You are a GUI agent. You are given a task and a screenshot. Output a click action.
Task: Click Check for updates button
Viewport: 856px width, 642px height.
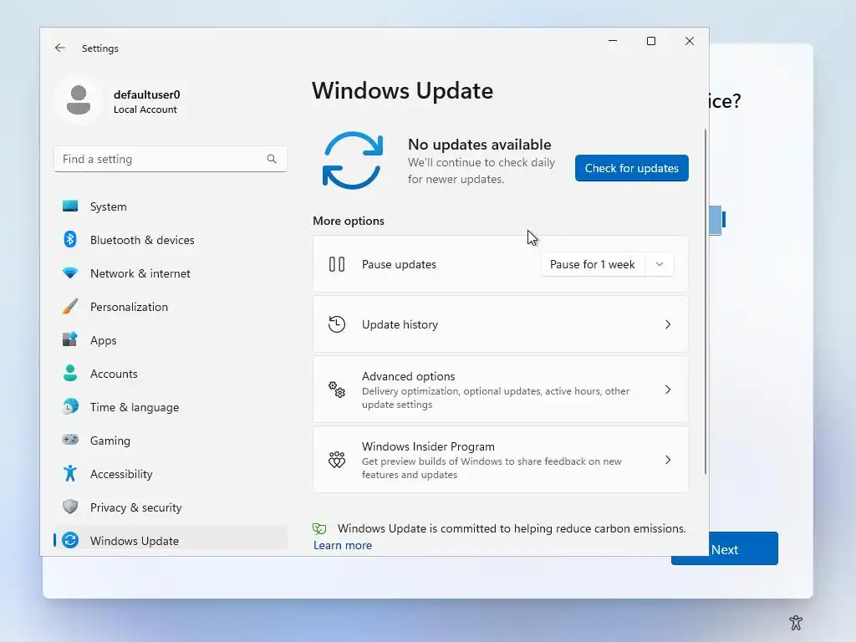pyautogui.click(x=632, y=168)
